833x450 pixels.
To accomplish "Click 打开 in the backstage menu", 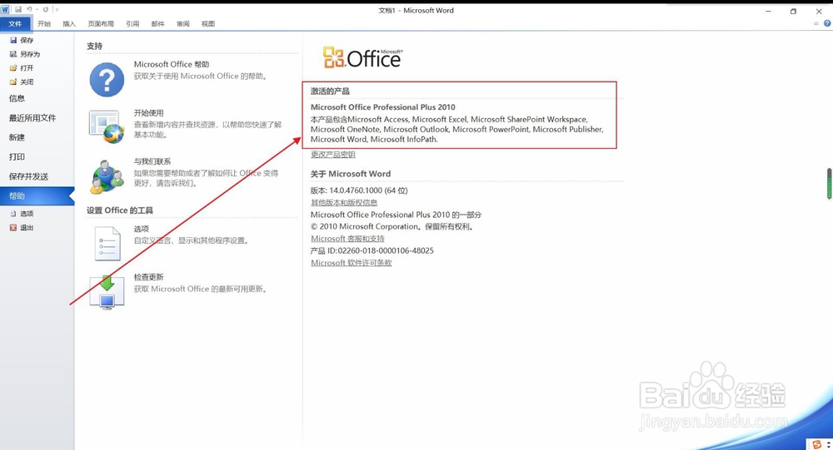I will coord(22,68).
